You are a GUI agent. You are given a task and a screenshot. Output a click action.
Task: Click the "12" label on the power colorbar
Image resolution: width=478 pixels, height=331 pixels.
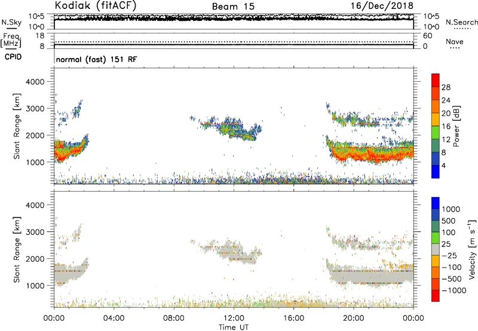pyautogui.click(x=446, y=140)
